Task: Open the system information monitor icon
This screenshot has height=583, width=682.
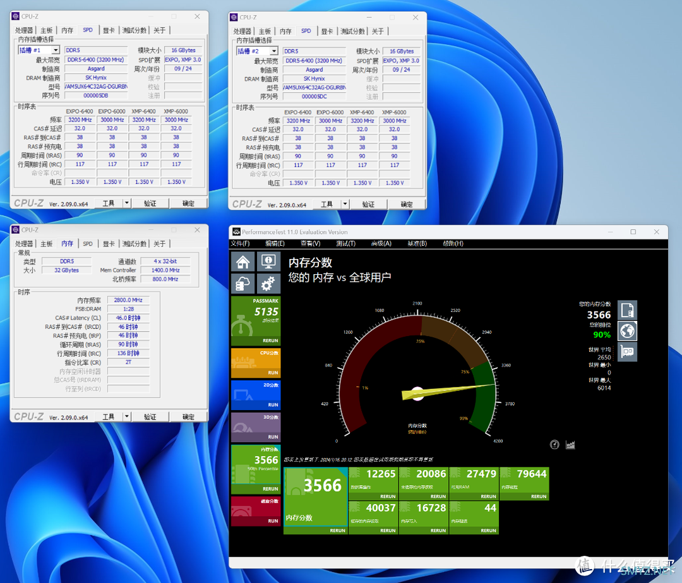Action: pyautogui.click(x=268, y=262)
